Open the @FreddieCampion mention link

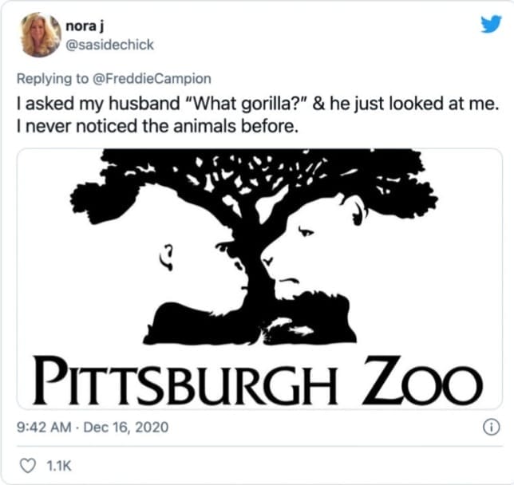point(152,79)
